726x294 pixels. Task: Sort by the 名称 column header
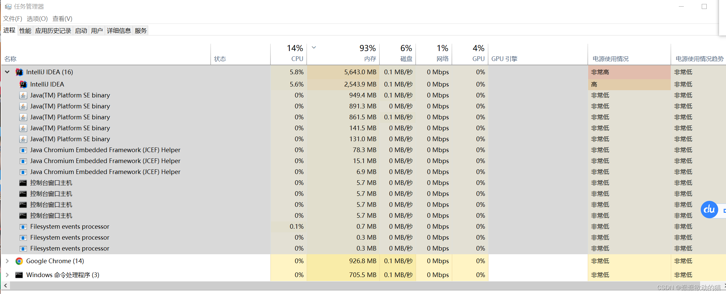point(106,54)
